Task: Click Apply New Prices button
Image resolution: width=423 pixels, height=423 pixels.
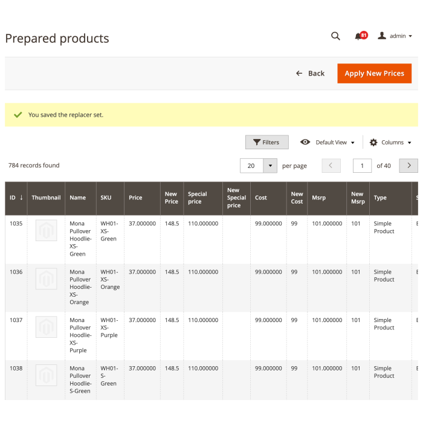Action: (x=374, y=73)
